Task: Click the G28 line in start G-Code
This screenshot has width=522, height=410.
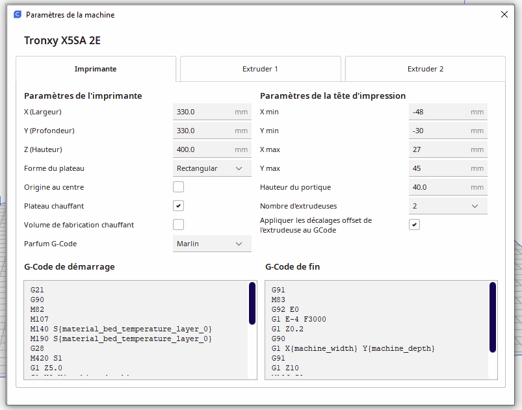Action: [x=37, y=348]
